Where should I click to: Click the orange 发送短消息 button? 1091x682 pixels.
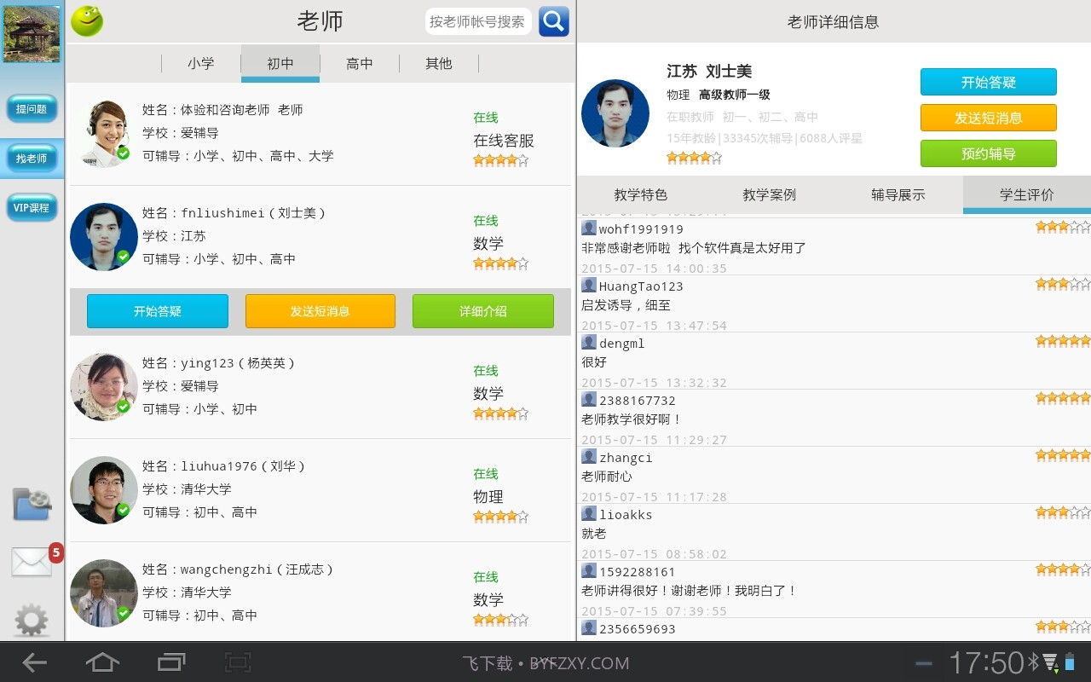coord(989,118)
